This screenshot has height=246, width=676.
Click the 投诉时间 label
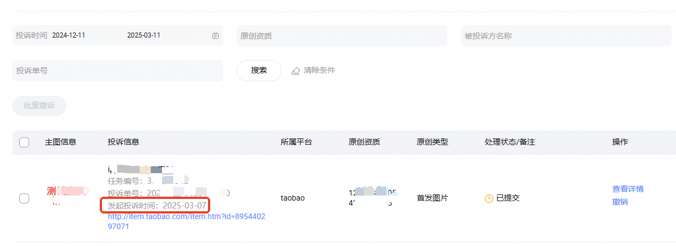(32, 35)
